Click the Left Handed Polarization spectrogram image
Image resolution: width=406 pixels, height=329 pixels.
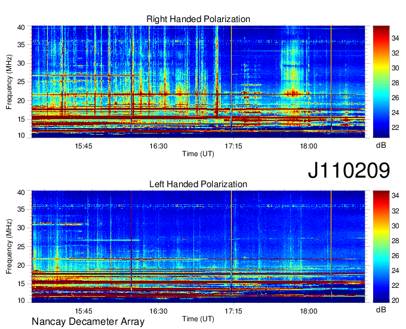(x=198, y=247)
